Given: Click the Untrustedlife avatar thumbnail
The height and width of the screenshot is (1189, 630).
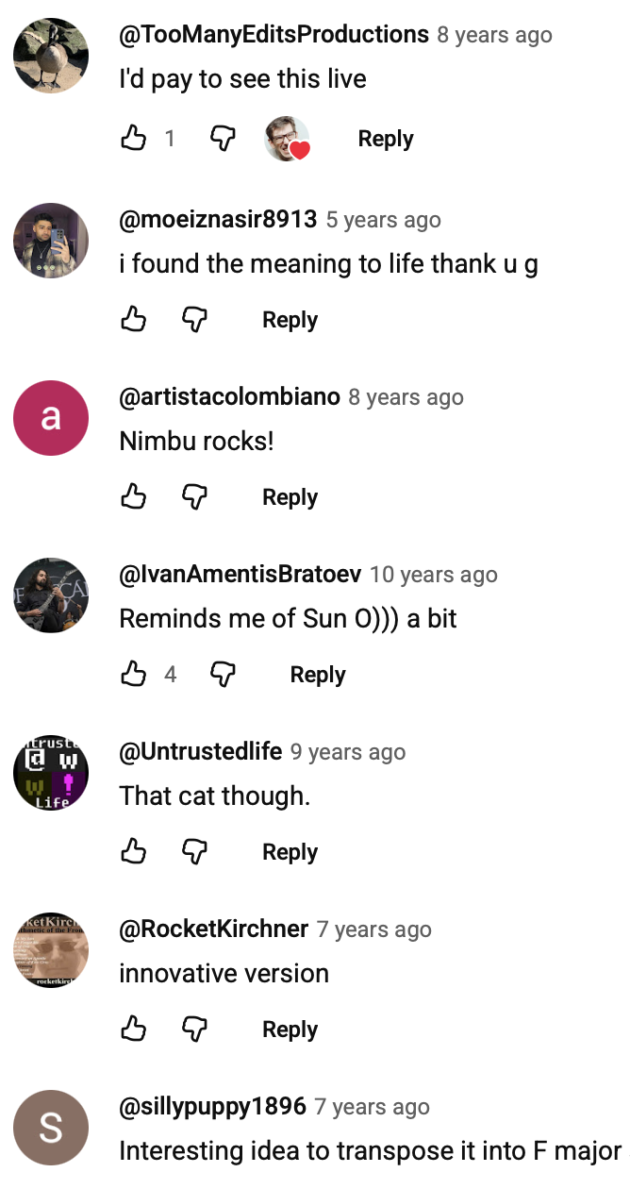Looking at the screenshot, I should coord(51,773).
